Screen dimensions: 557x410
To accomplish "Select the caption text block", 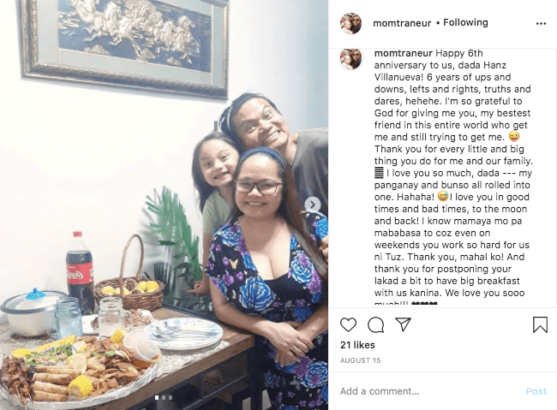I will click(453, 177).
